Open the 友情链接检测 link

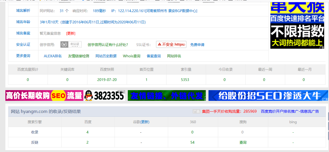click(79, 56)
